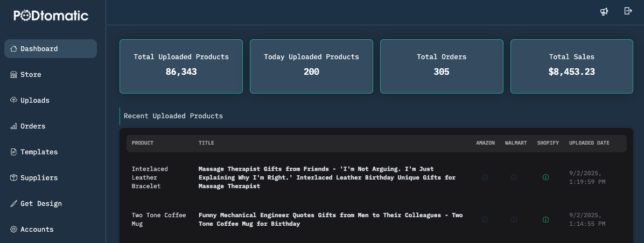Click Amazon status icon for Coffee Mug row
The image size is (644, 243).
tap(485, 220)
